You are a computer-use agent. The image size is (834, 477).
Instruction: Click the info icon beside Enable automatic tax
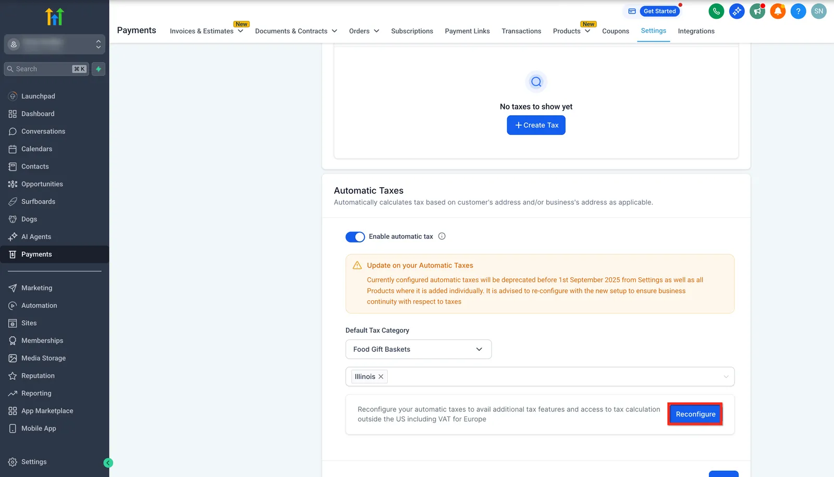pos(442,236)
